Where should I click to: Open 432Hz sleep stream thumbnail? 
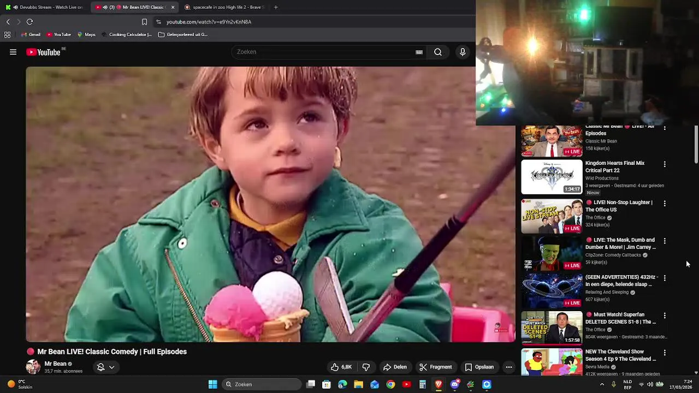(552, 291)
